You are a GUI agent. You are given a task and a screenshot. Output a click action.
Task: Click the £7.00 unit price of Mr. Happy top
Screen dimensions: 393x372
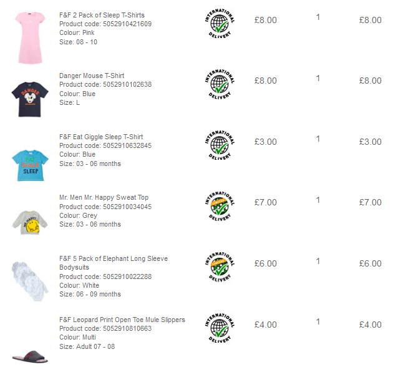[265, 202]
